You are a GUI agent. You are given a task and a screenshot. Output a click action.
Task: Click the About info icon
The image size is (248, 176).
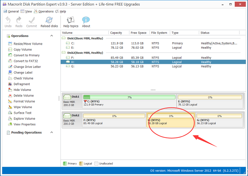(x=86, y=20)
